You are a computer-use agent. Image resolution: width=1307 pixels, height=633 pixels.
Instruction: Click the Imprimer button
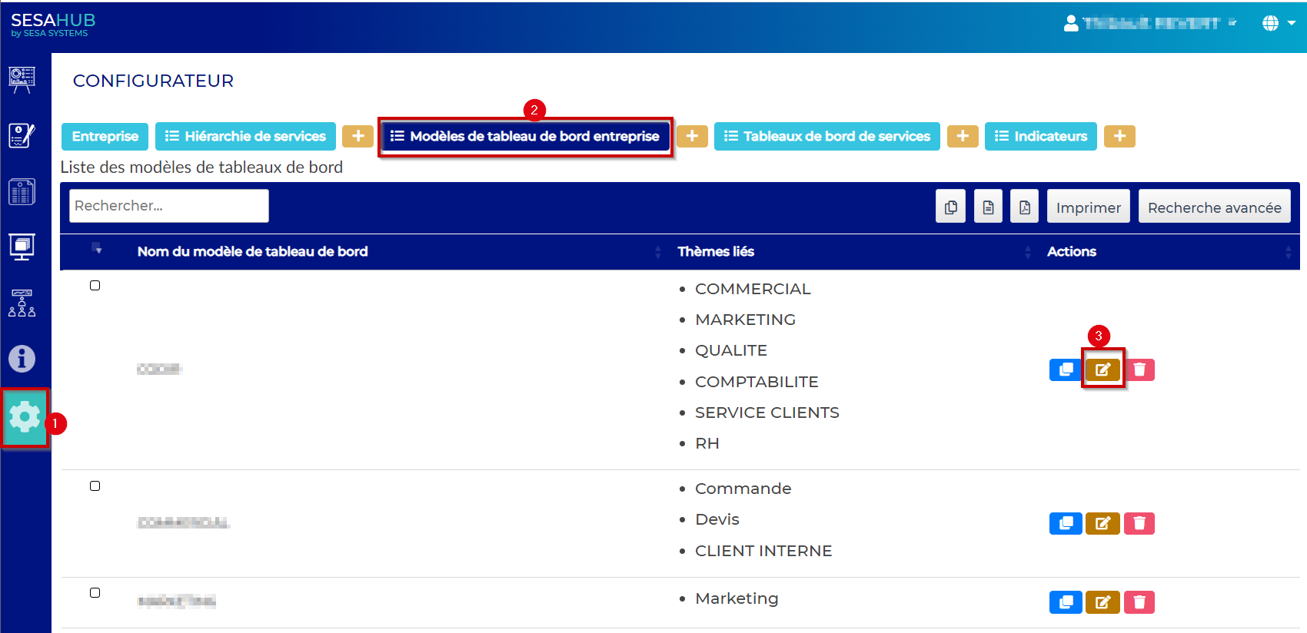(1088, 207)
